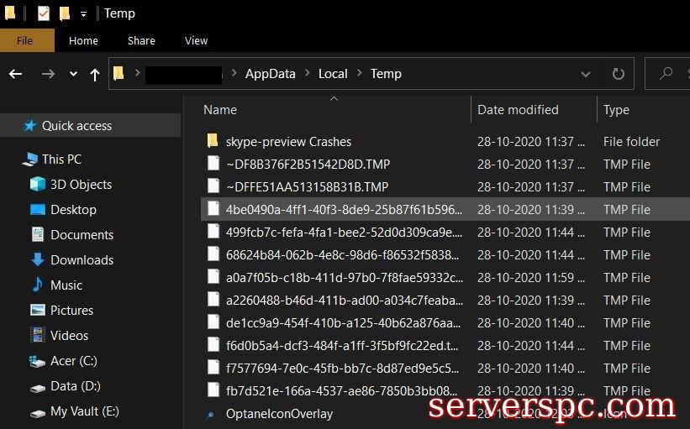Expand the recent locations dropdown arrow

click(73, 74)
